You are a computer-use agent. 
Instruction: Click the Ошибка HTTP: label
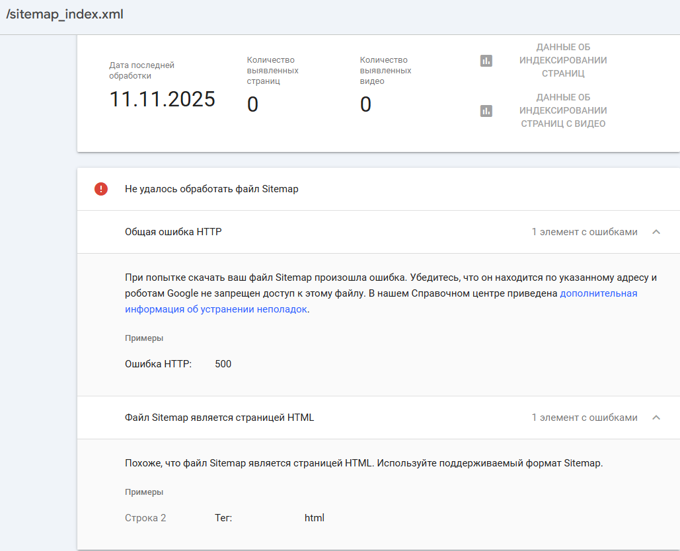coord(159,364)
